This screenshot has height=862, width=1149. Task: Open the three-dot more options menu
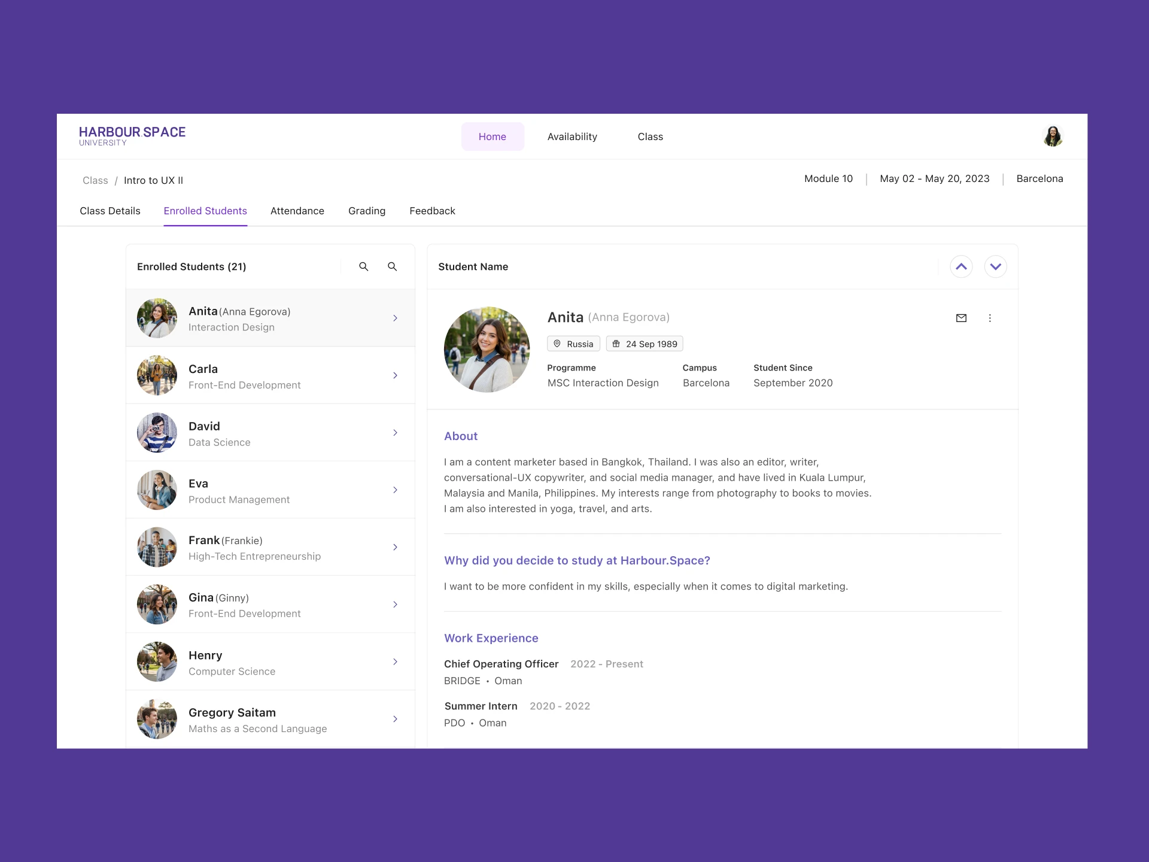point(990,318)
